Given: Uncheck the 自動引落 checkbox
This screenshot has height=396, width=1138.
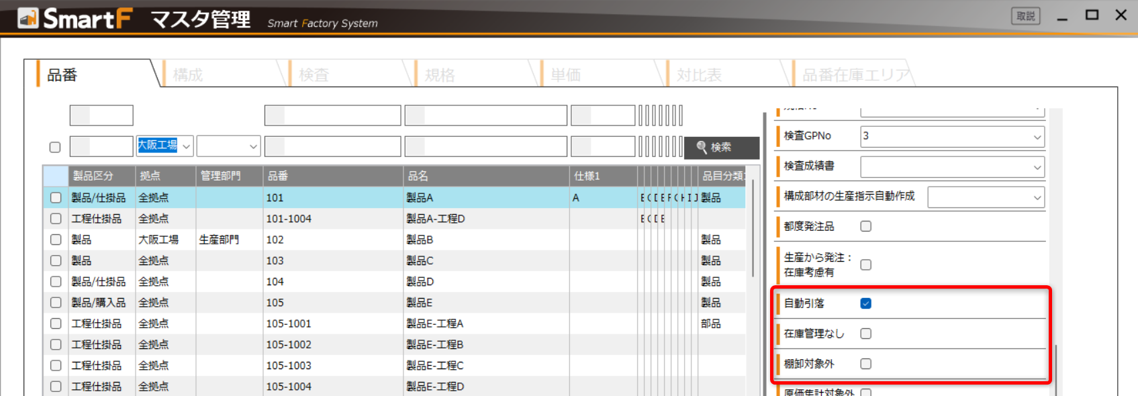Looking at the screenshot, I should [x=866, y=303].
